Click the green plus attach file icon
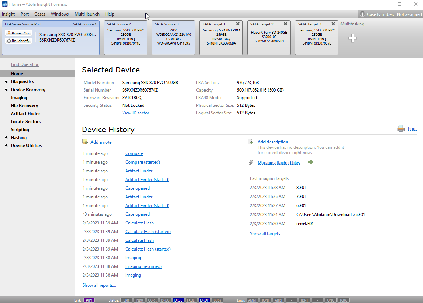The height and width of the screenshot is (303, 423). [310, 162]
